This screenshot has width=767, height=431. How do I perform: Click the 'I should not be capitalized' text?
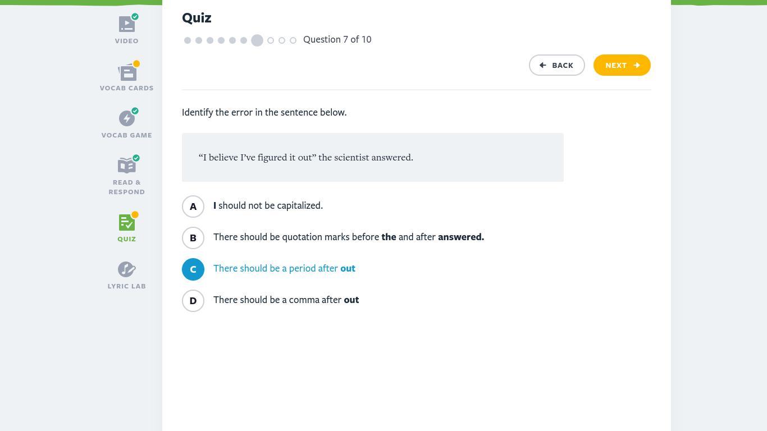coord(268,205)
